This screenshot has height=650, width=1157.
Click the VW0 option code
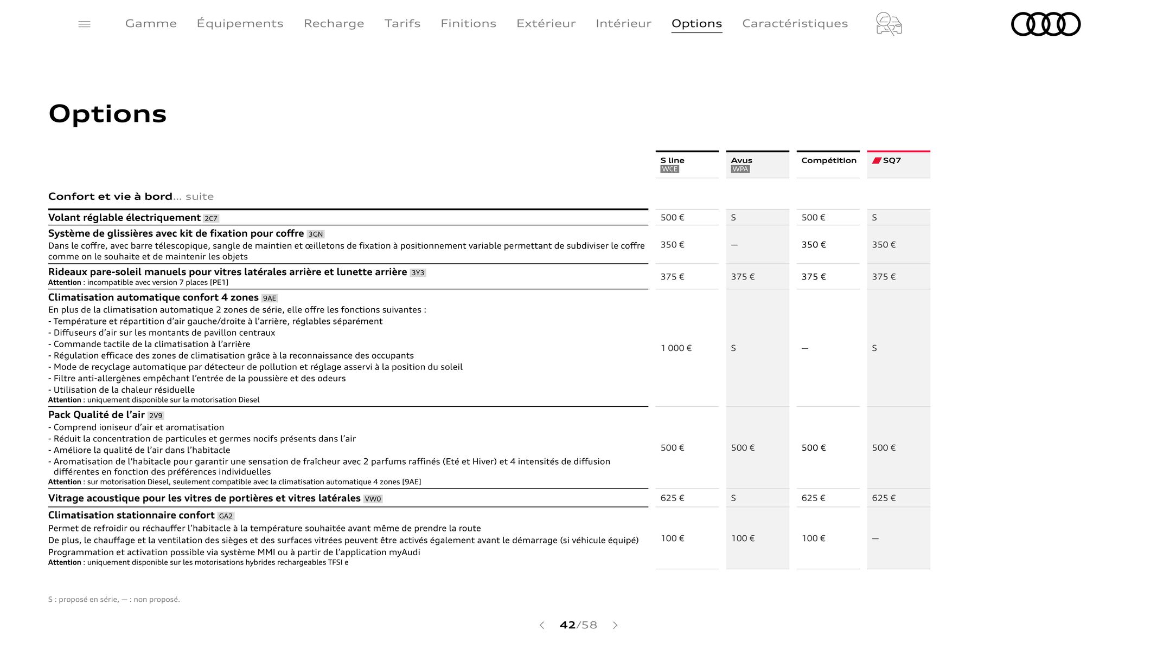(373, 499)
